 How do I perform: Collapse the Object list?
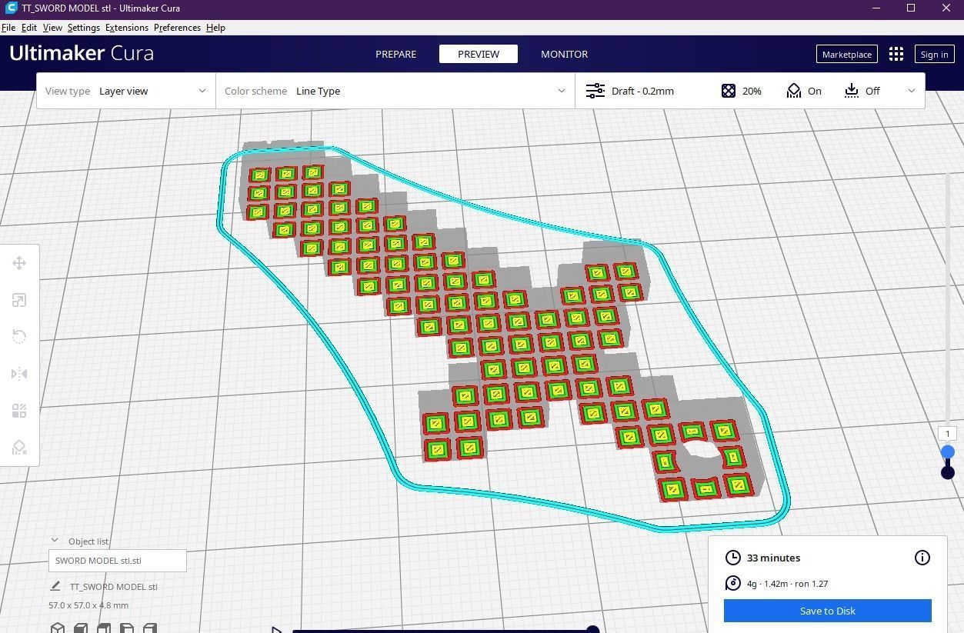pos(55,541)
